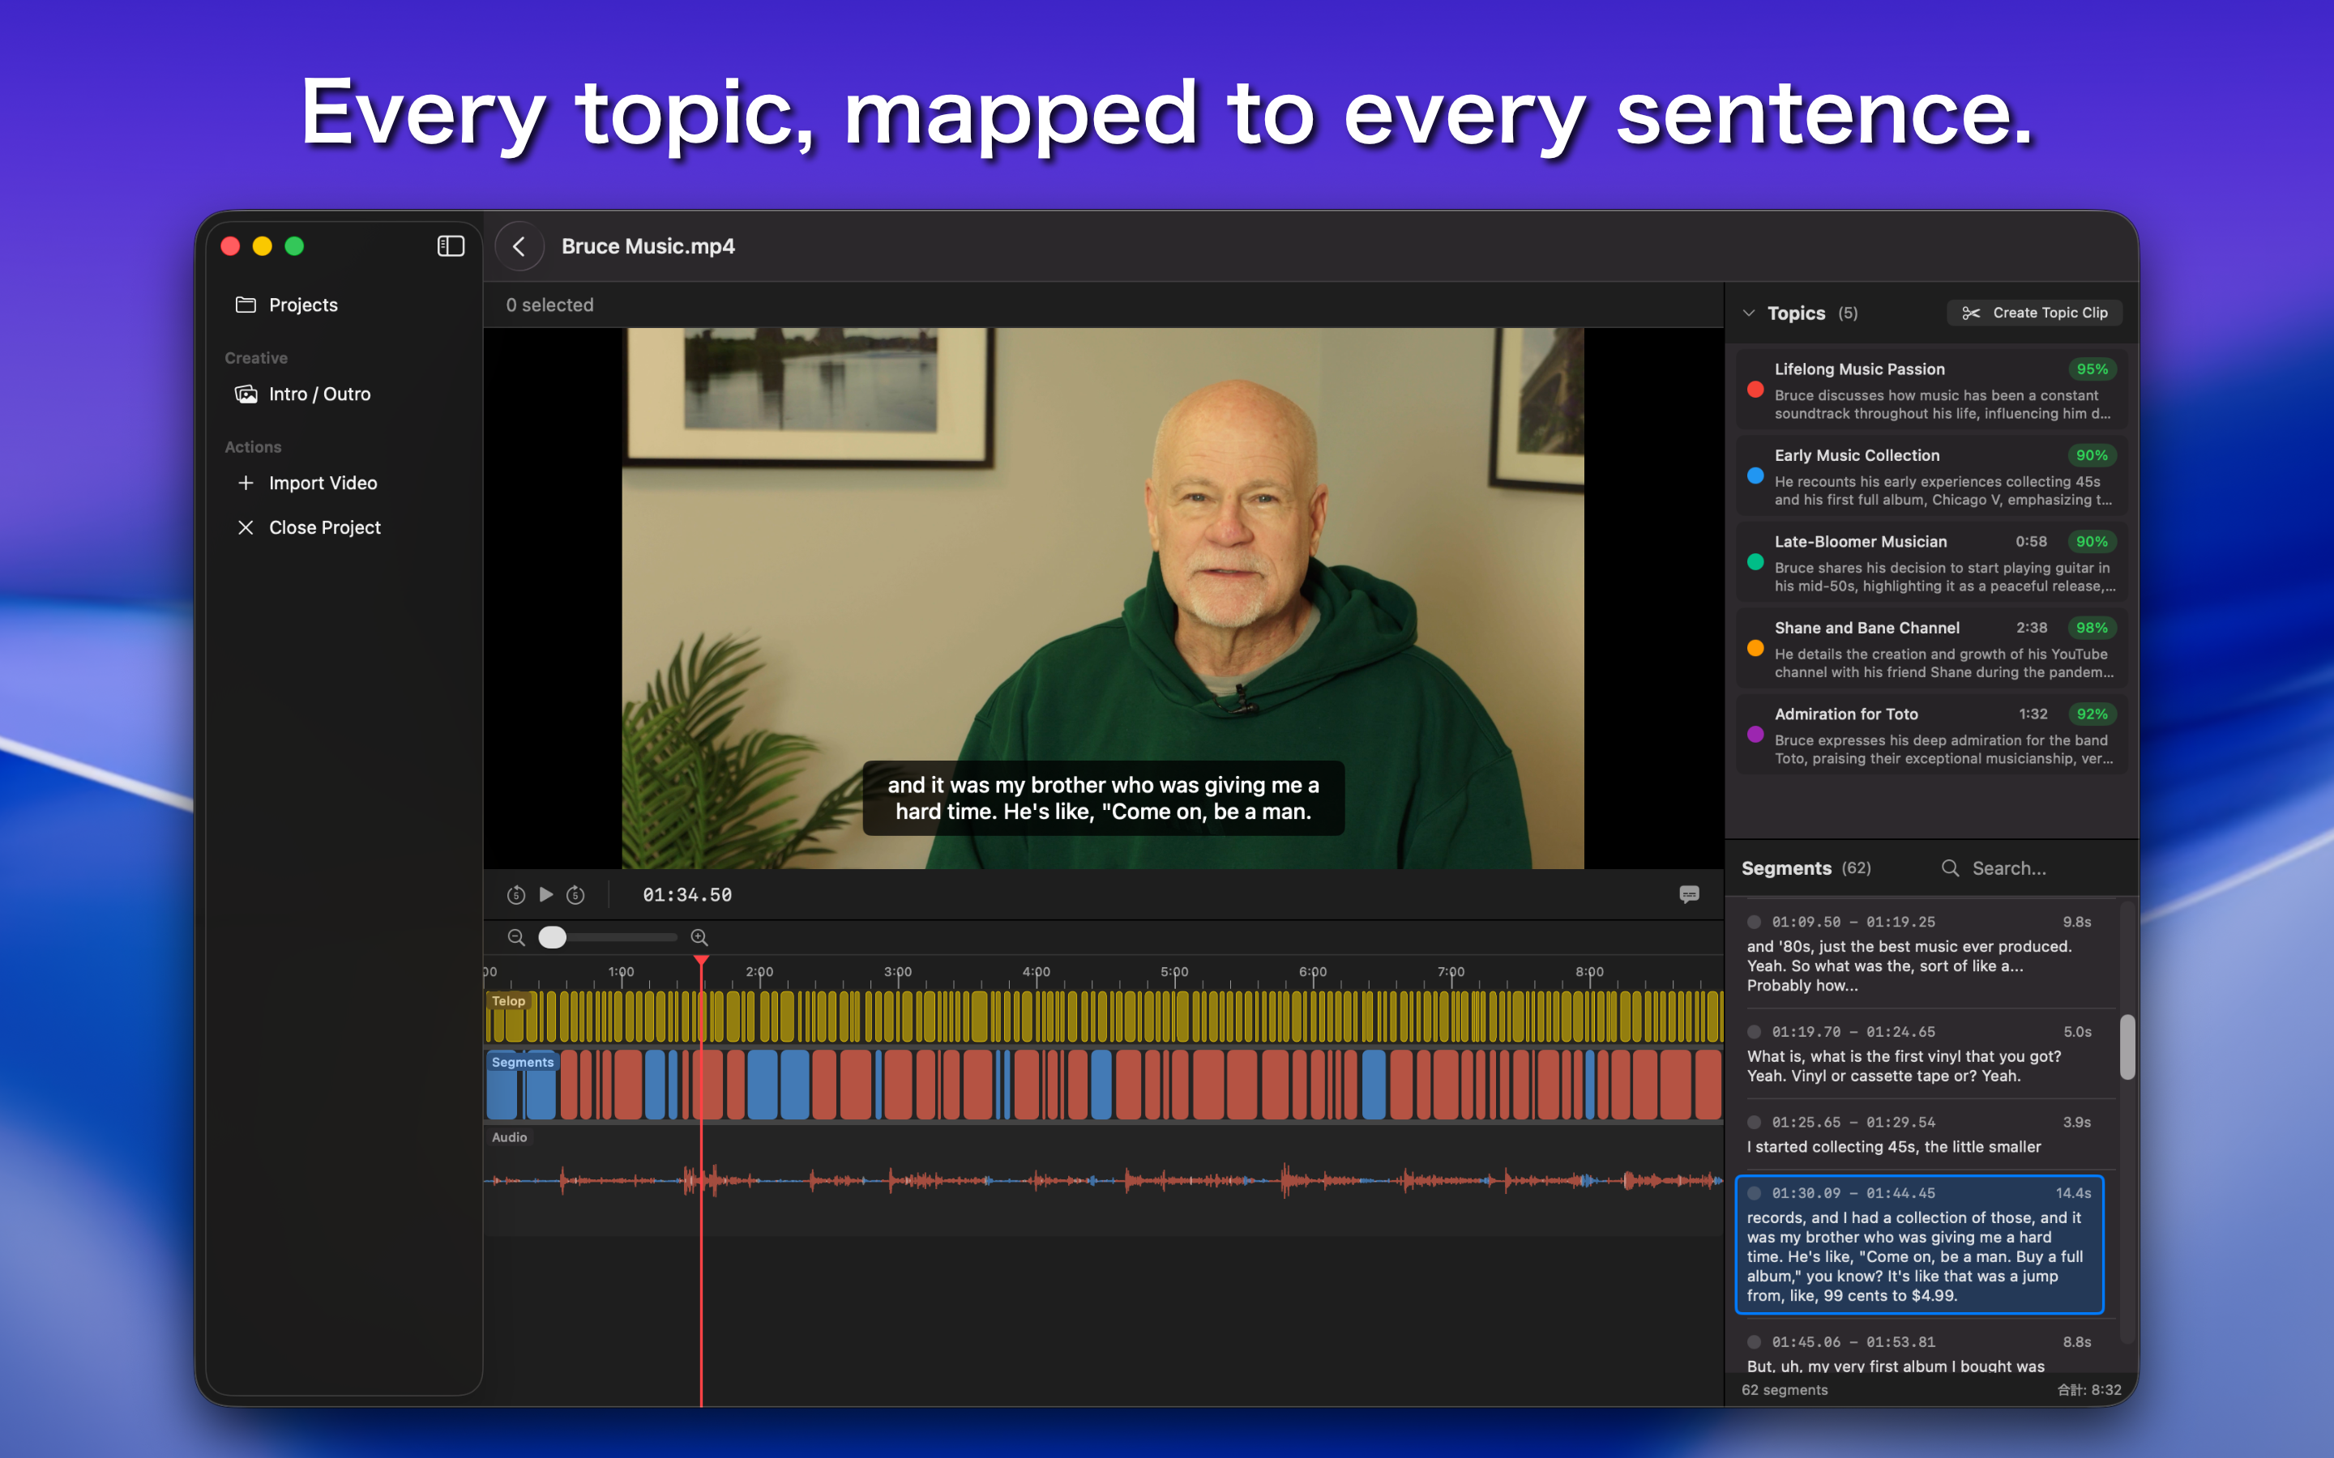Click the timeline zoom-out magnifier
This screenshot has width=2334, height=1458.
point(516,937)
